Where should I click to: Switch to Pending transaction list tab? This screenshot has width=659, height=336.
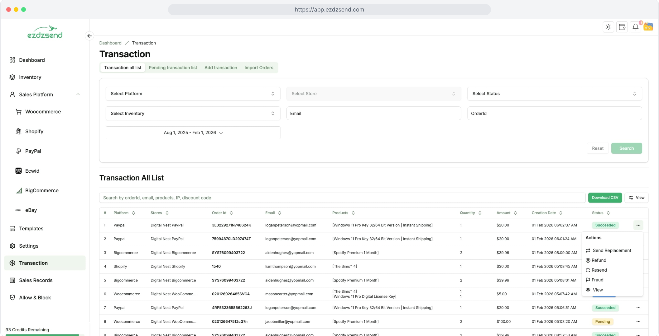tap(173, 68)
